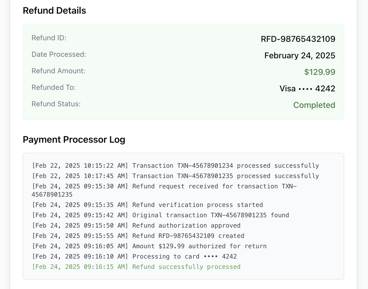This screenshot has height=289, width=368.
Task: Click the Refund Details heading
Action: pyautogui.click(x=54, y=11)
